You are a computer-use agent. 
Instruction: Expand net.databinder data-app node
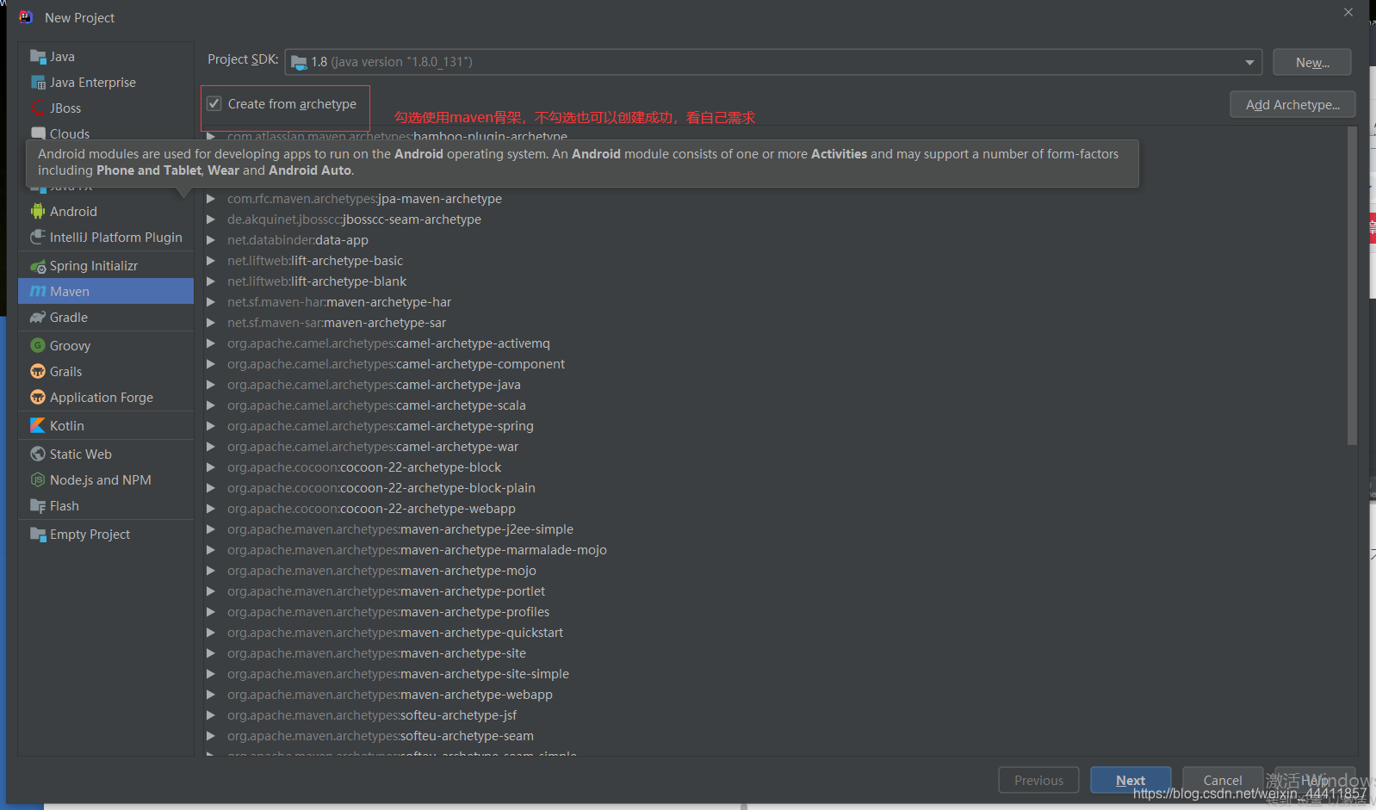[211, 240]
